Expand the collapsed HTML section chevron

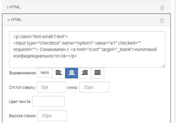click(8, 7)
